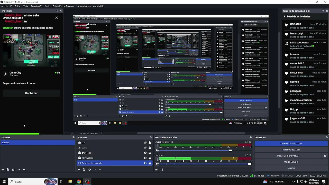Open the Ayuda menu
This screenshot has height=185, width=329.
coord(98,6)
